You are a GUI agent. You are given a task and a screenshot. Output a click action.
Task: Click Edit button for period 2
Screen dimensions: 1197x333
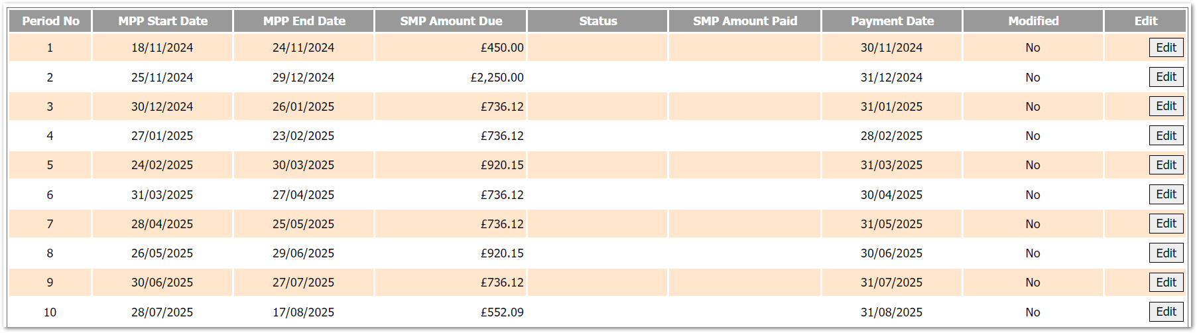(1166, 77)
